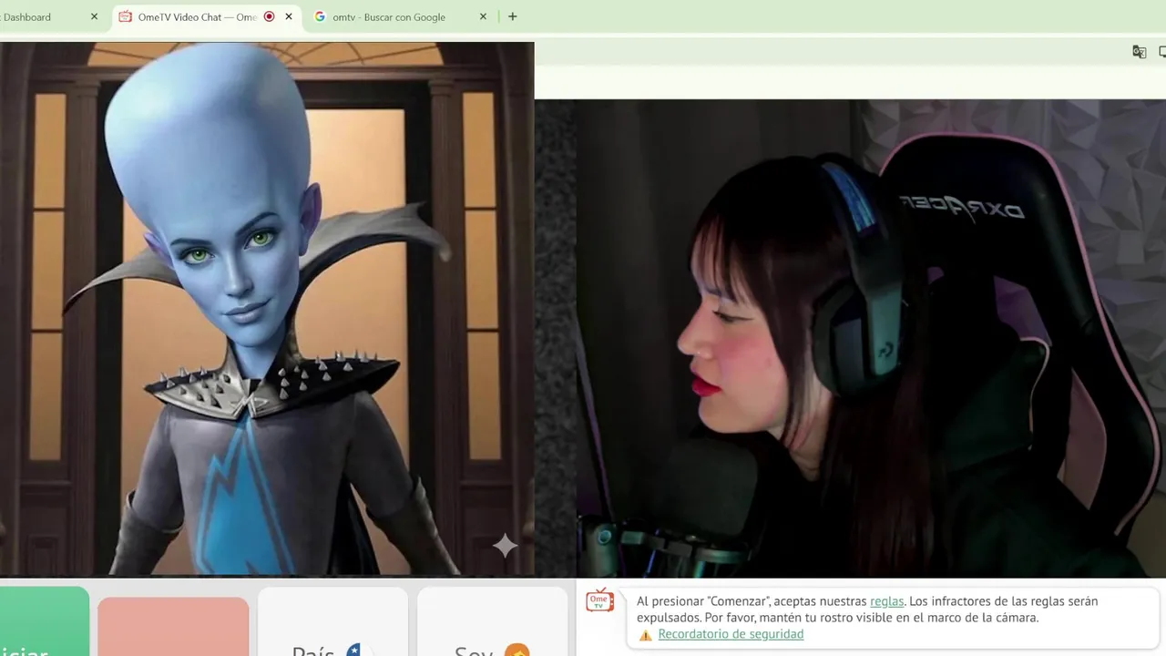The height and width of the screenshot is (656, 1166).
Task: Open the País country selector
Action: click(x=332, y=621)
